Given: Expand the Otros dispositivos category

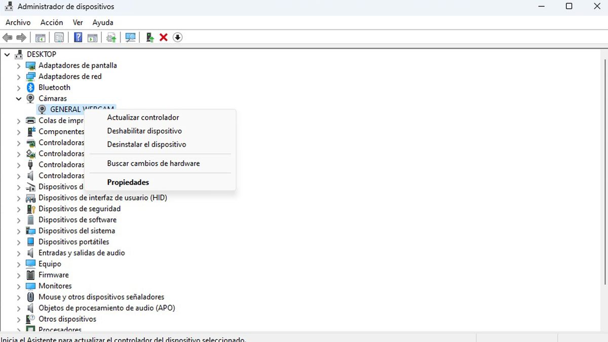Looking at the screenshot, I should point(19,319).
